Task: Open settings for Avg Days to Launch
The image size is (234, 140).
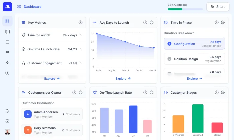Action: point(152,22)
